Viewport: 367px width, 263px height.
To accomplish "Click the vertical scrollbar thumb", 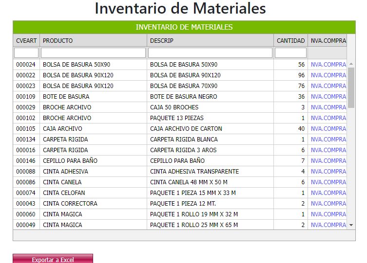I will [x=351, y=88].
